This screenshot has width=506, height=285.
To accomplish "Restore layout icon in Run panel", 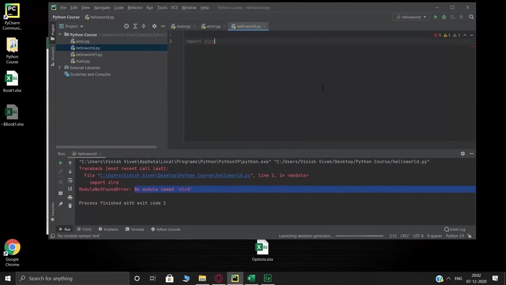I will pyautogui.click(x=60, y=193).
